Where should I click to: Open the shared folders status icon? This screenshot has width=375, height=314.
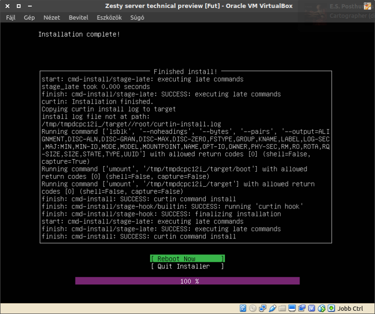(282, 308)
